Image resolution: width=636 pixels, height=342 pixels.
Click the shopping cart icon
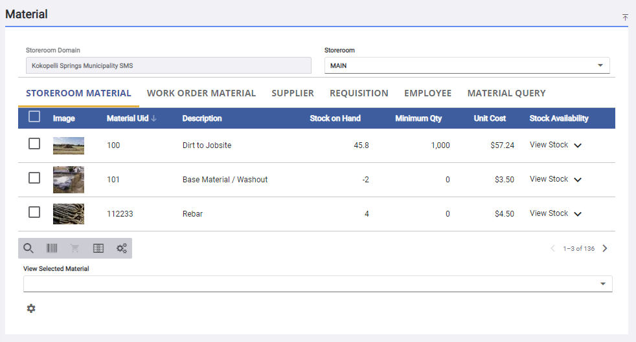75,248
